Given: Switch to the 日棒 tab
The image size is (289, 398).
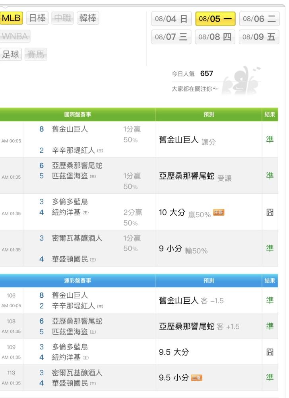Looking at the screenshot, I should (37, 18).
